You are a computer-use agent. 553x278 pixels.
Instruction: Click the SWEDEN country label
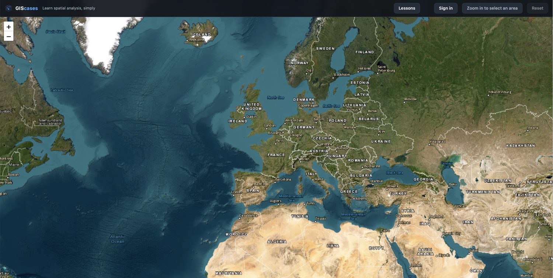click(x=325, y=49)
